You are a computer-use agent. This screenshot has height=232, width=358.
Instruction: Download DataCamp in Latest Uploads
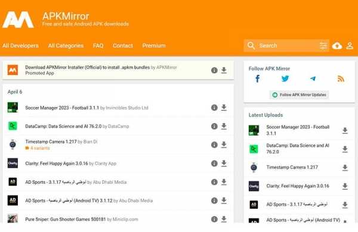[x=345, y=149]
